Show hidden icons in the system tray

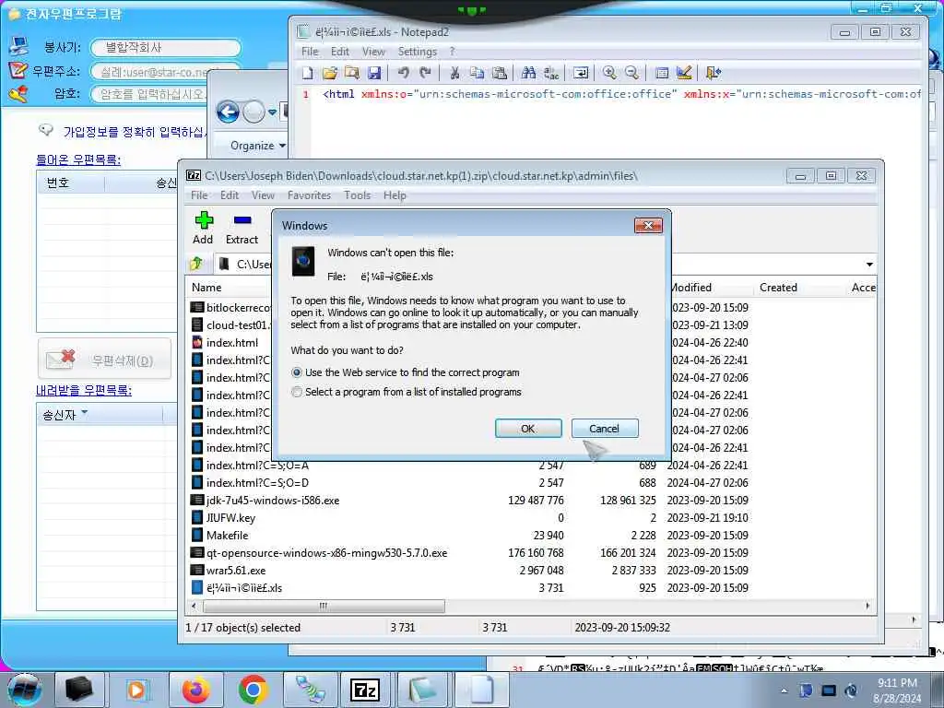tap(785, 690)
